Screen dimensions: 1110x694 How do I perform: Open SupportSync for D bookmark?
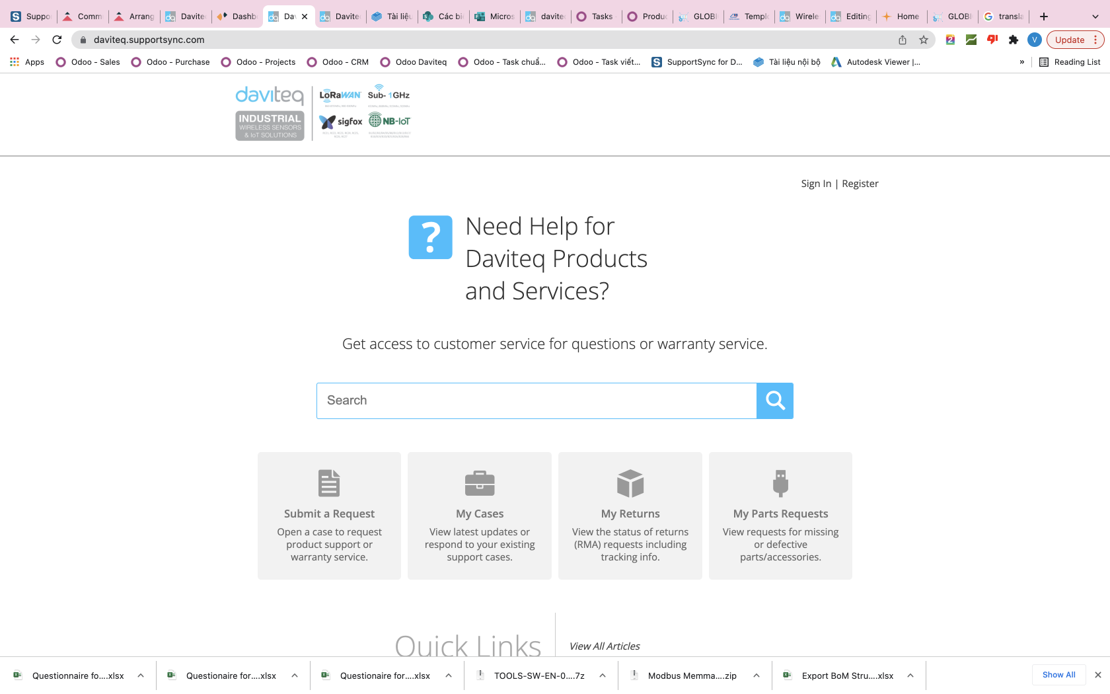coord(697,62)
